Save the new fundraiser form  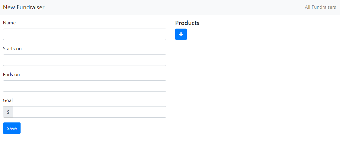(12, 128)
